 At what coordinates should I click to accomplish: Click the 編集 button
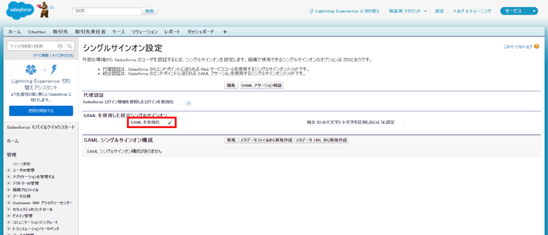tap(231, 85)
